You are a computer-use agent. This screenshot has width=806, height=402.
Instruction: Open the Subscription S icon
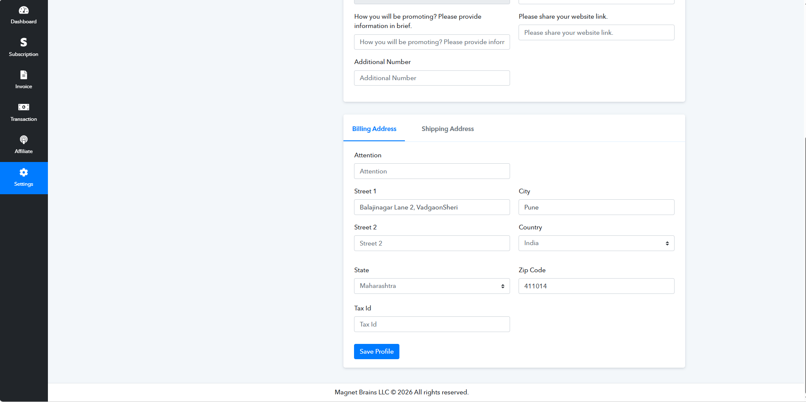(x=24, y=42)
